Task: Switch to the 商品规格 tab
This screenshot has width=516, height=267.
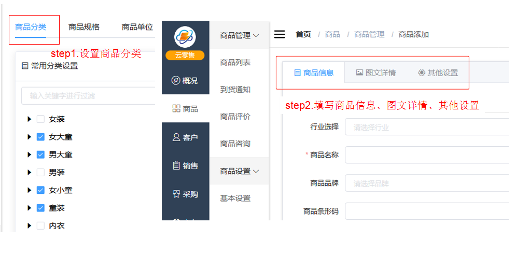Action: click(84, 27)
